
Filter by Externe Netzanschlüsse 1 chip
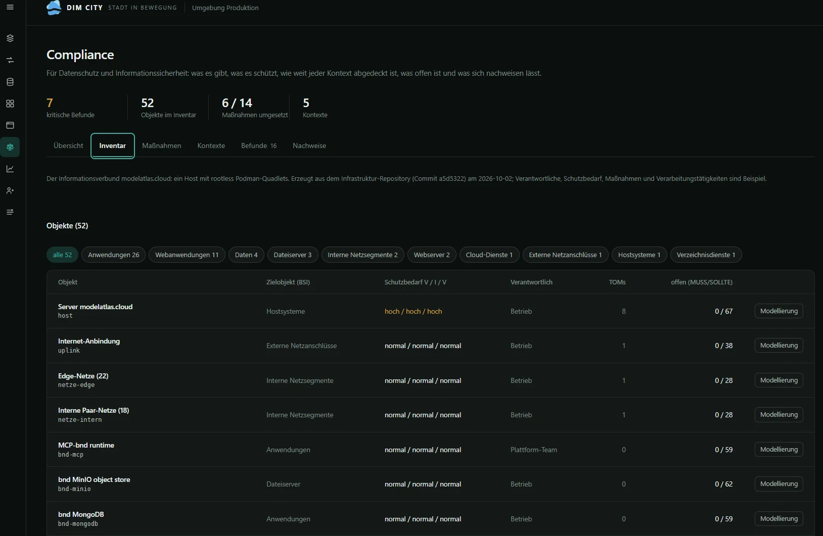(565, 255)
